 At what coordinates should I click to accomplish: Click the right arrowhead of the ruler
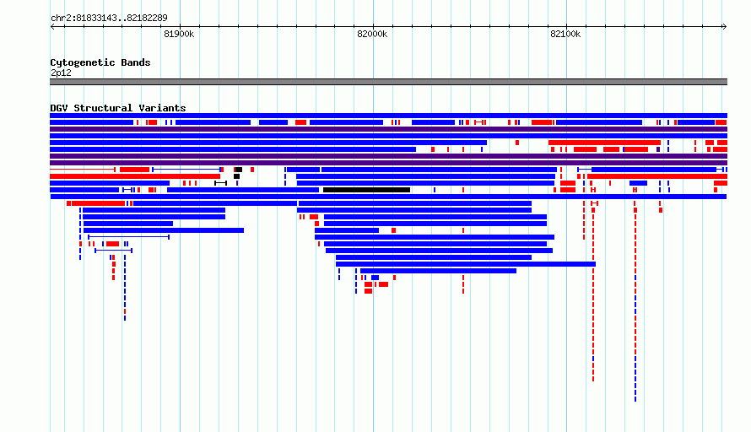point(725,27)
